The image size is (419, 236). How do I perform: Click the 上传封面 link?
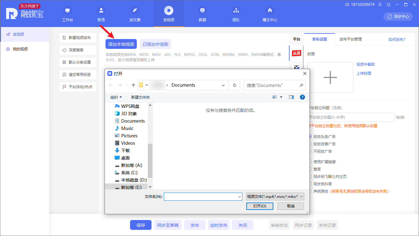click(x=364, y=73)
